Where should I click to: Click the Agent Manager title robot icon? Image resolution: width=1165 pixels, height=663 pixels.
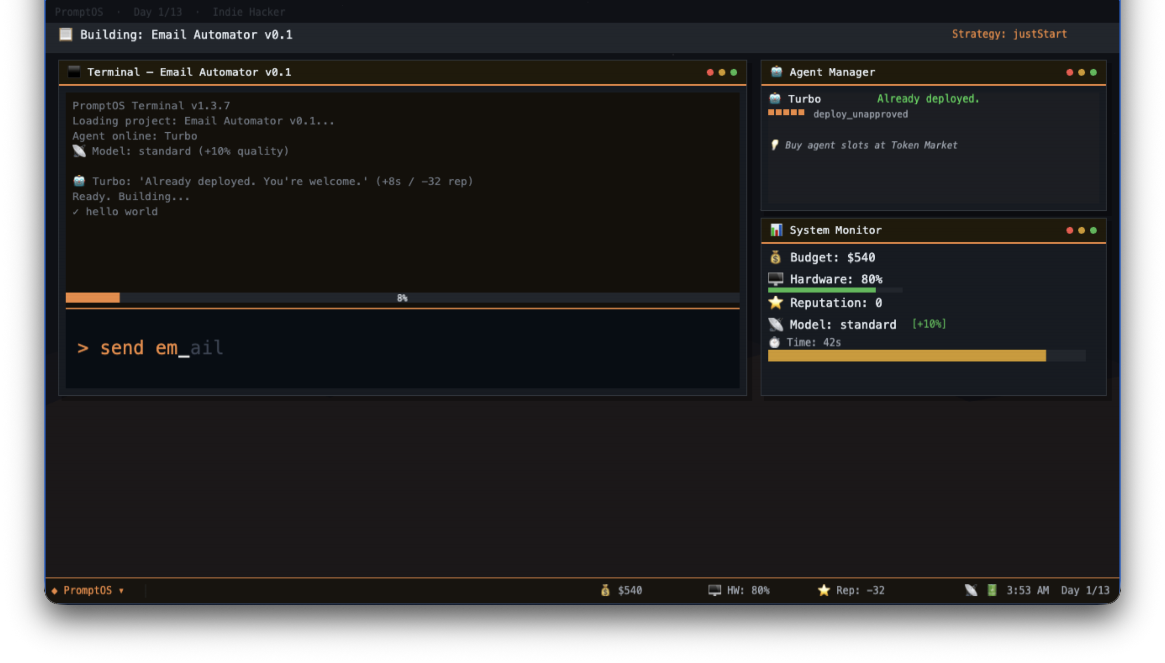pyautogui.click(x=776, y=72)
